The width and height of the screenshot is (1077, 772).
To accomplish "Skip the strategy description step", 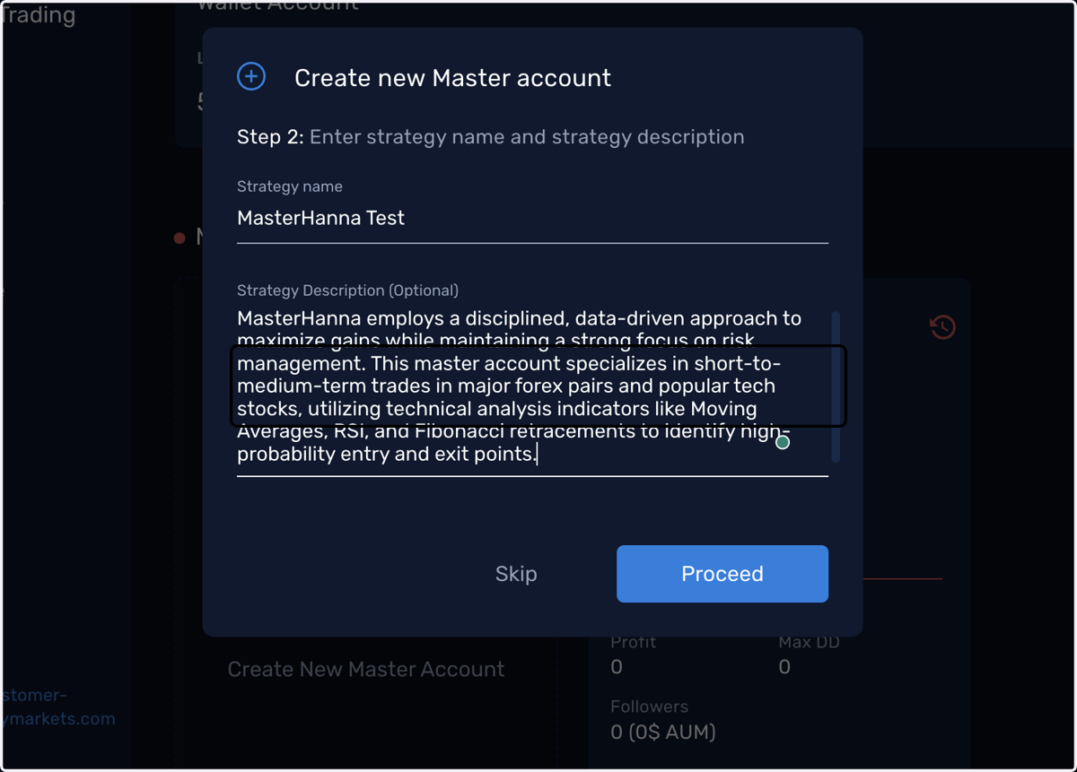I will [x=516, y=574].
